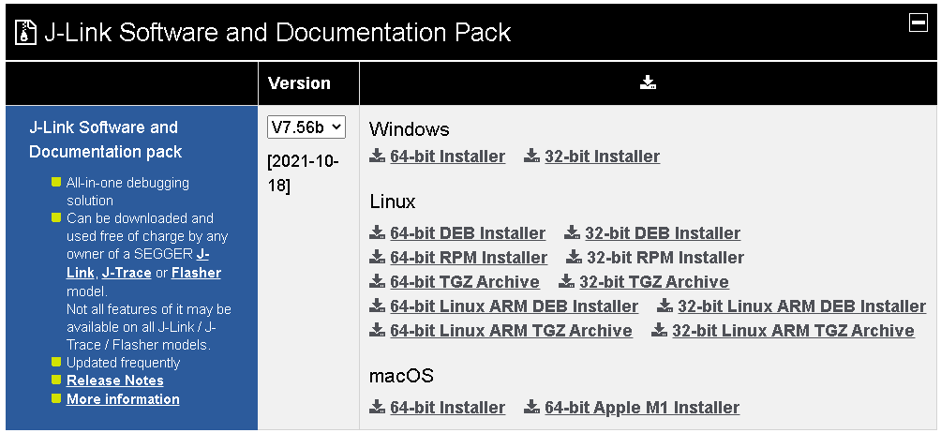This screenshot has height=433, width=941.
Task: Click download icon beside 64-bit RPM Installer
Action: coord(377,258)
